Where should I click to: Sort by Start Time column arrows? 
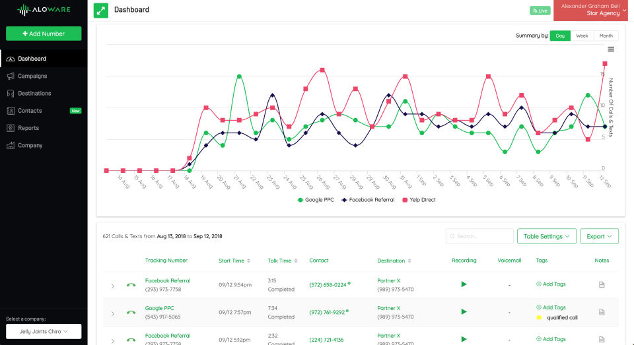[x=248, y=261]
